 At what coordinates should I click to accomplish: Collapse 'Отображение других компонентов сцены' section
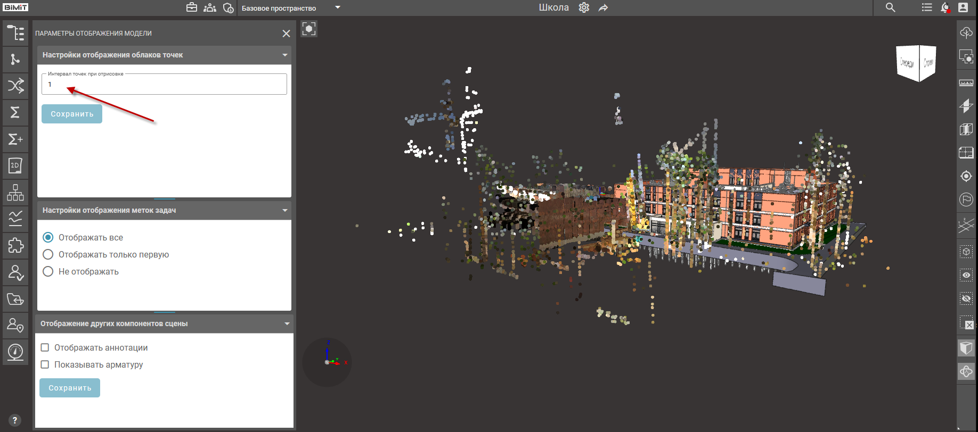pyautogui.click(x=287, y=323)
